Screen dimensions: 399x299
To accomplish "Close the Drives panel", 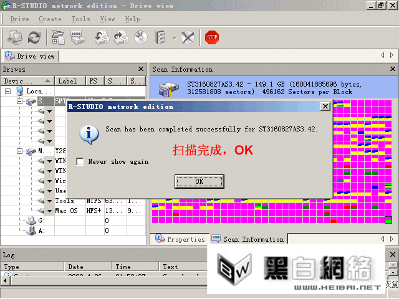I will tap(141, 69).
